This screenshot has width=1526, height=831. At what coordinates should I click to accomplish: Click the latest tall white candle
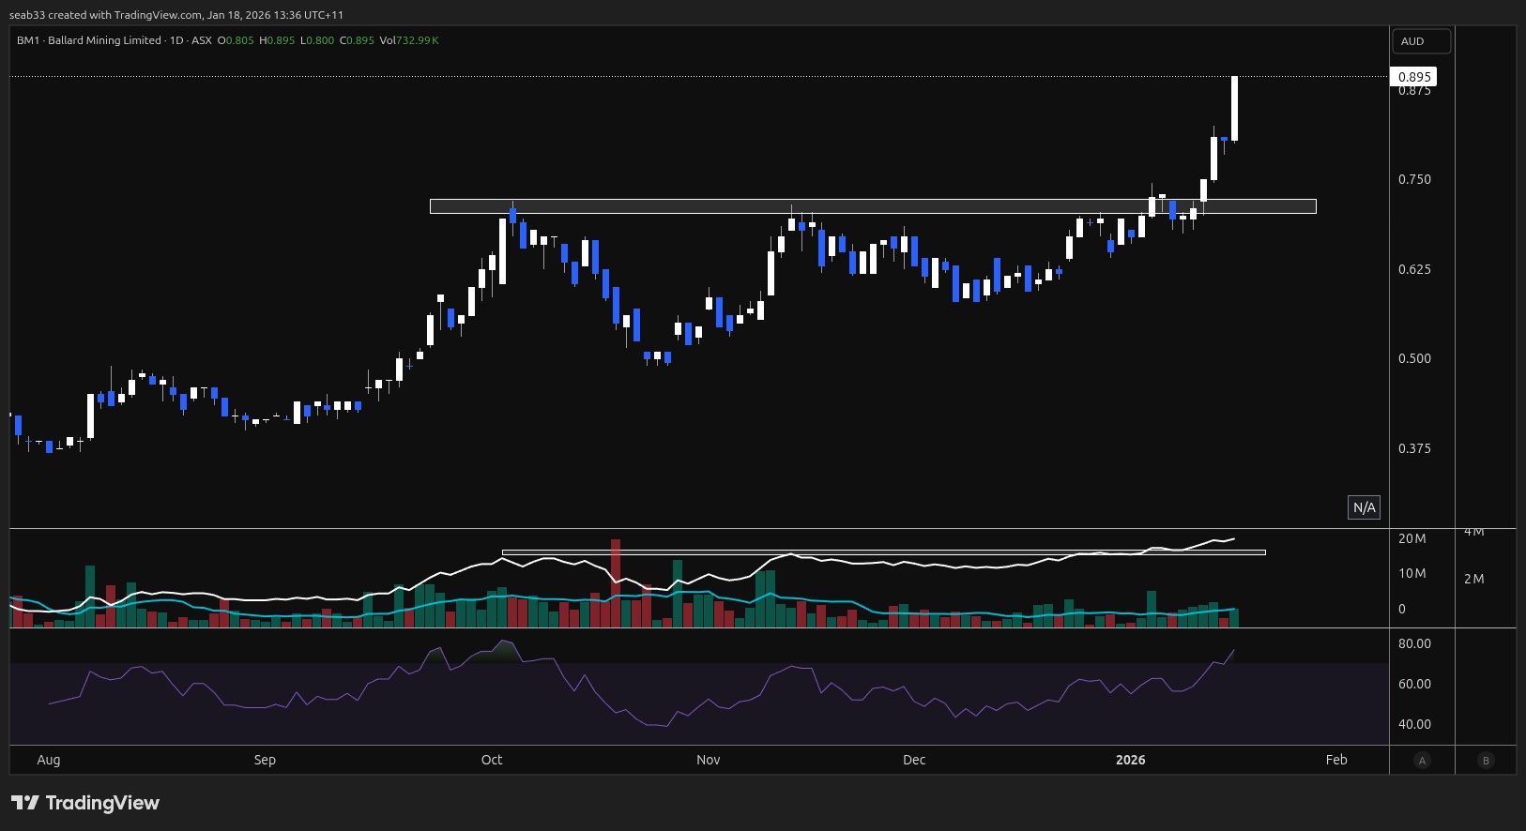tap(1234, 108)
